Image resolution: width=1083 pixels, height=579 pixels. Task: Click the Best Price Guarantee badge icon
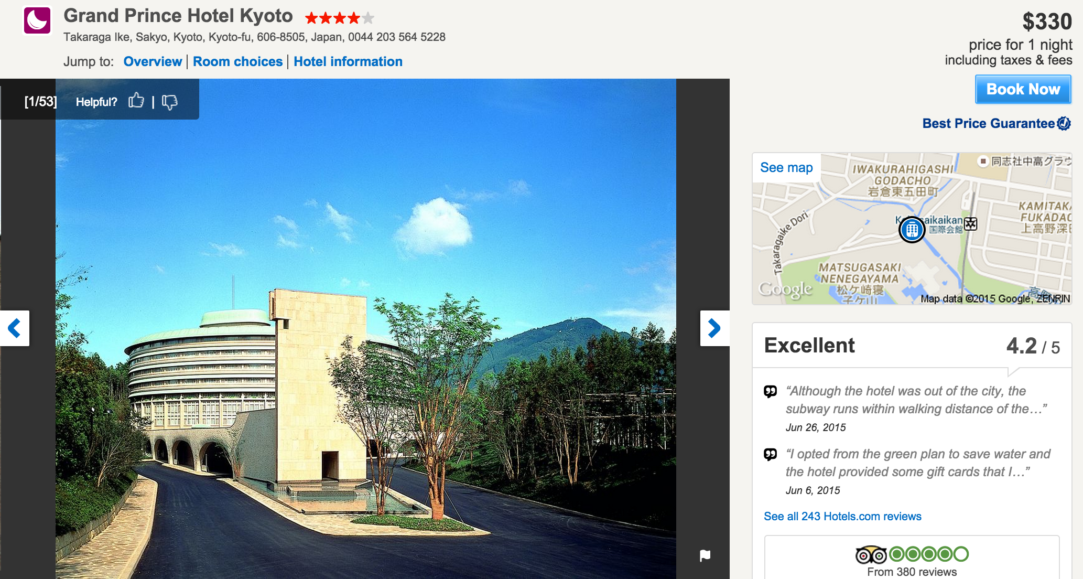(1064, 123)
